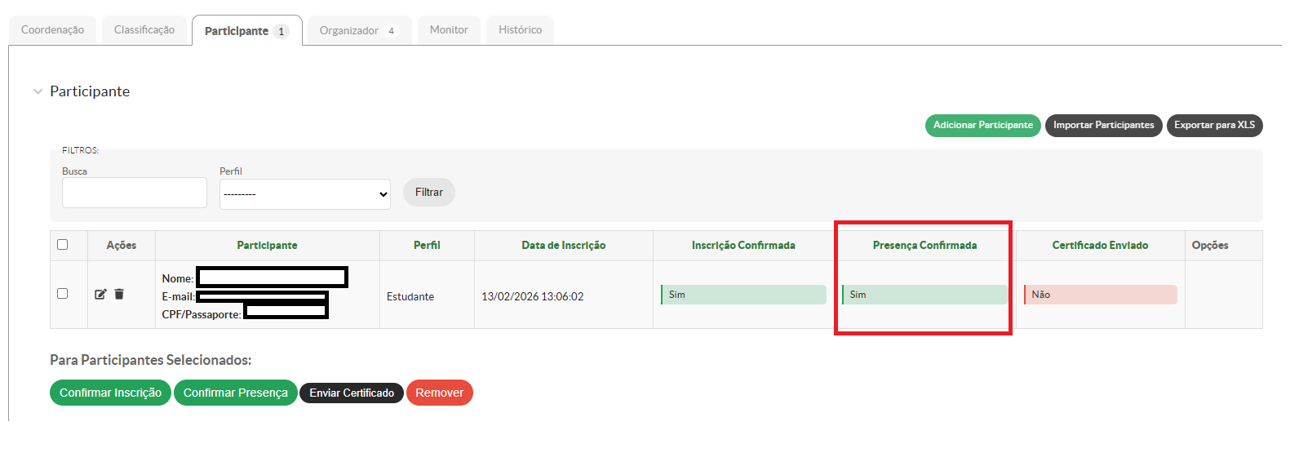Image resolution: width=1290 pixels, height=453 pixels.
Task: Check the participant row checkbox
Action: click(63, 294)
